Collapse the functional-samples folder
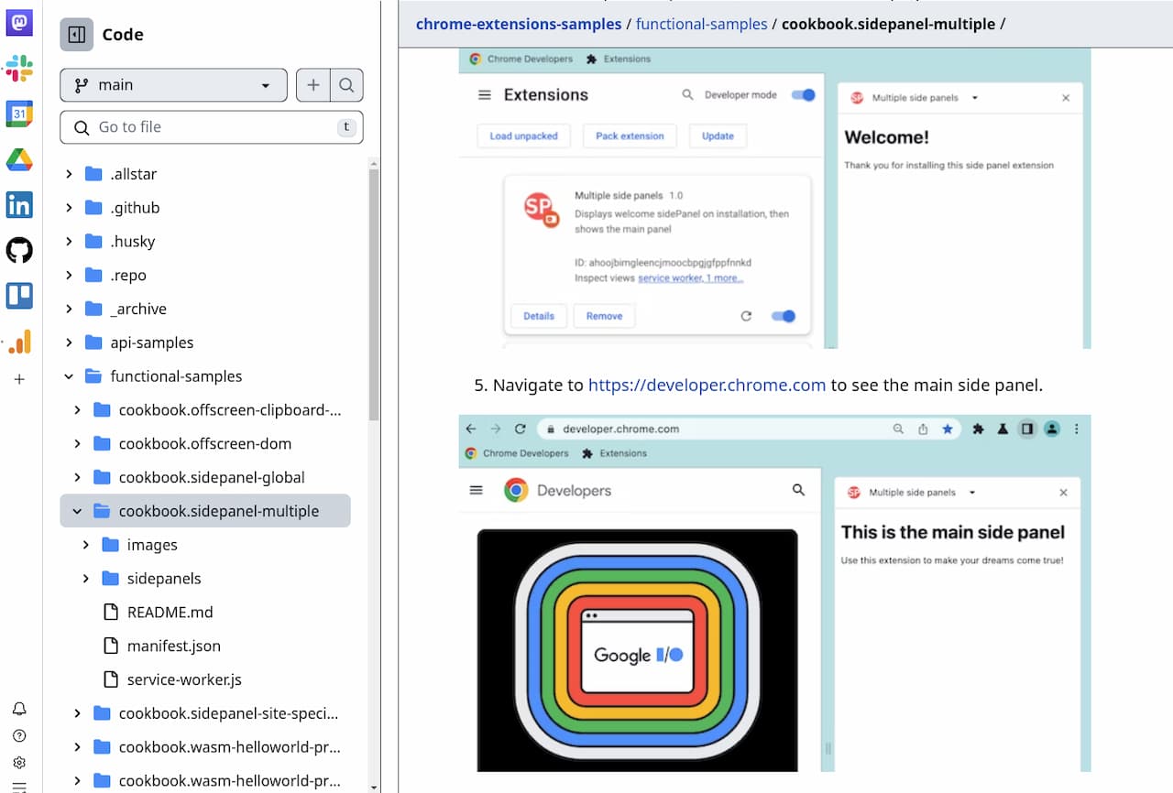The image size is (1173, 793). click(x=69, y=376)
